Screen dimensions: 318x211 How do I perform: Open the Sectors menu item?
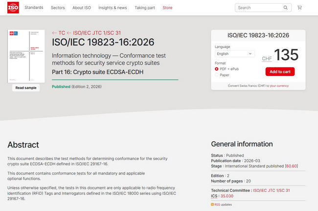pyautogui.click(x=58, y=8)
